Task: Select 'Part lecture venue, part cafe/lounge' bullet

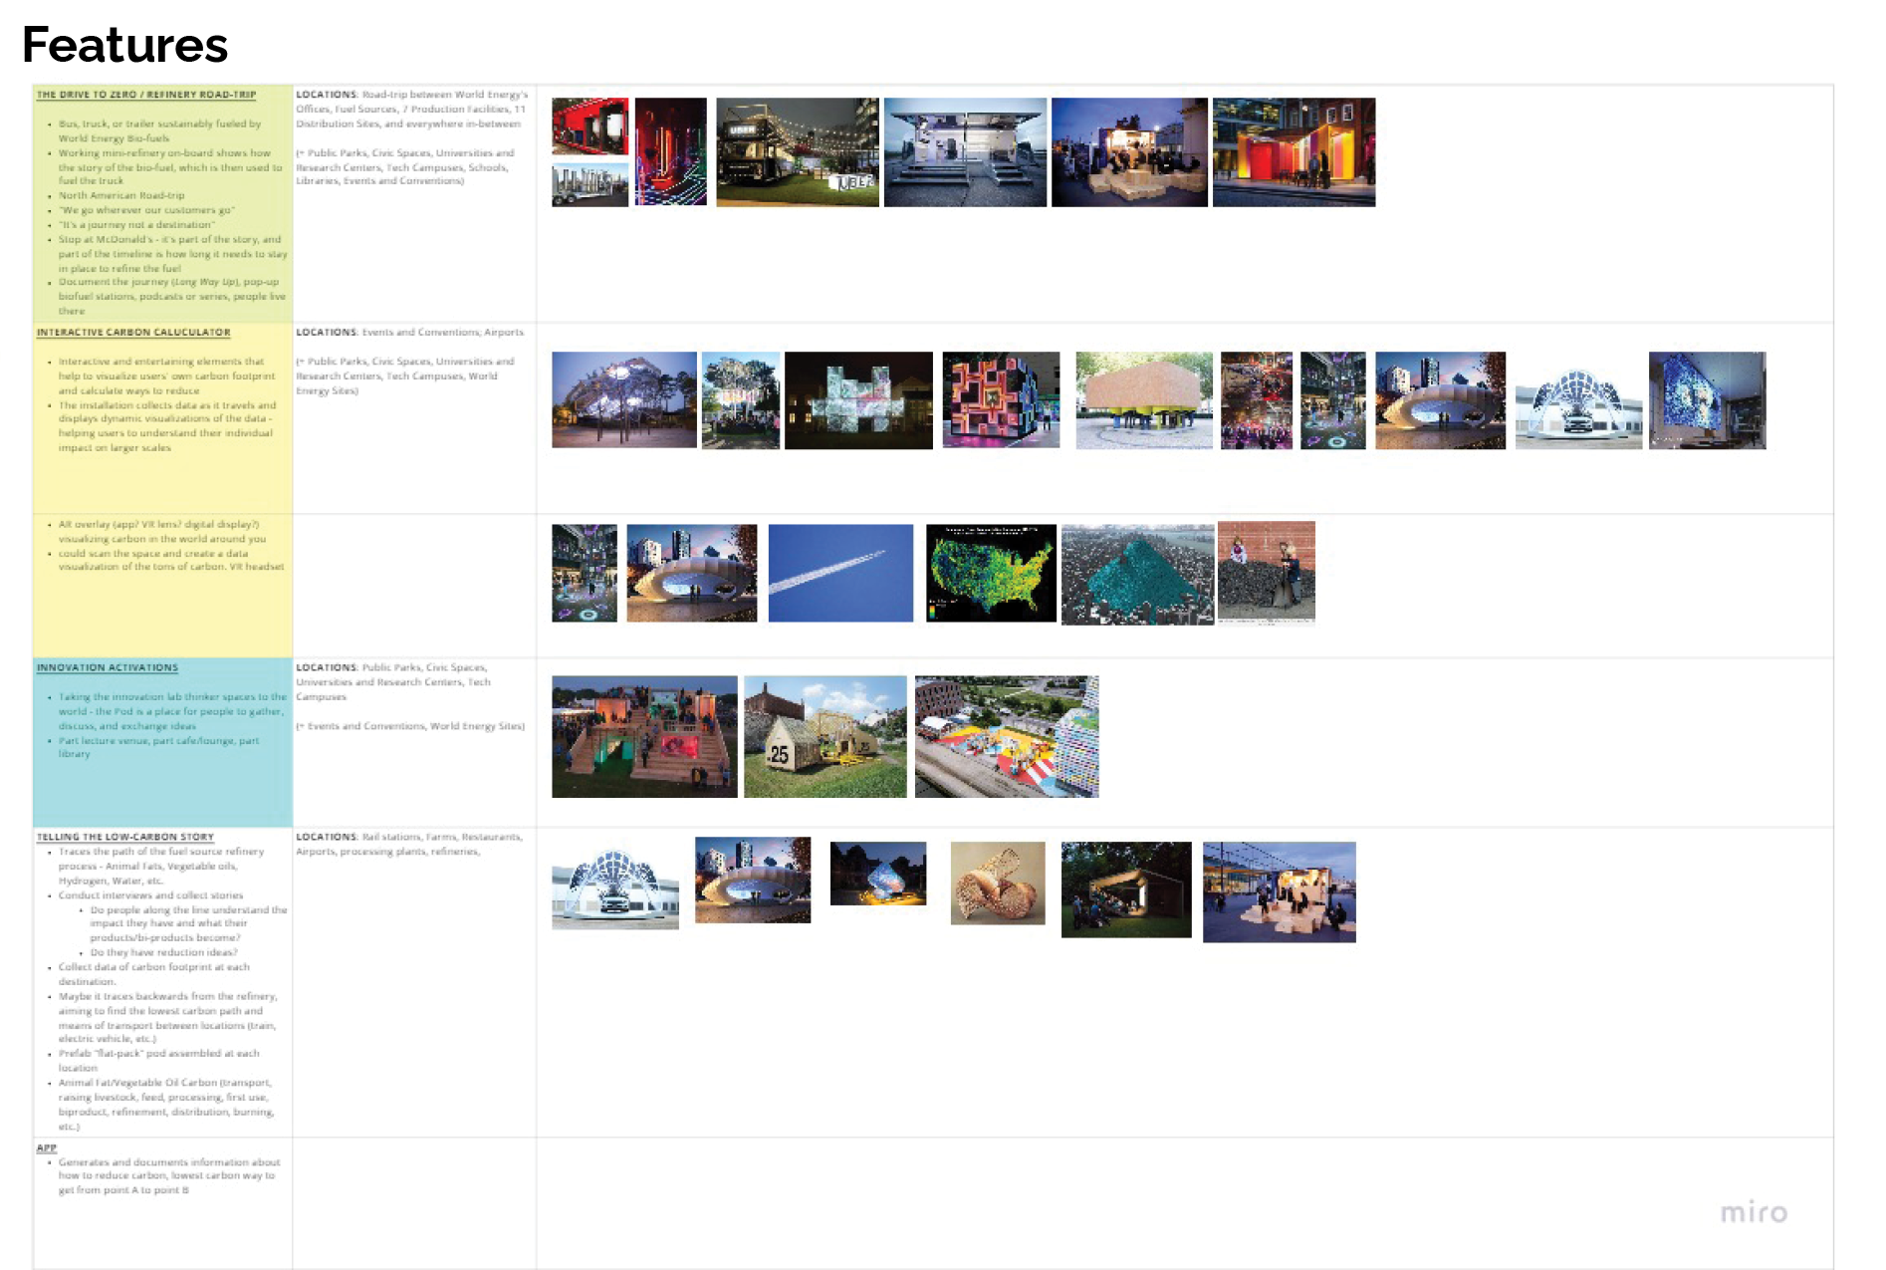Action: click(159, 747)
